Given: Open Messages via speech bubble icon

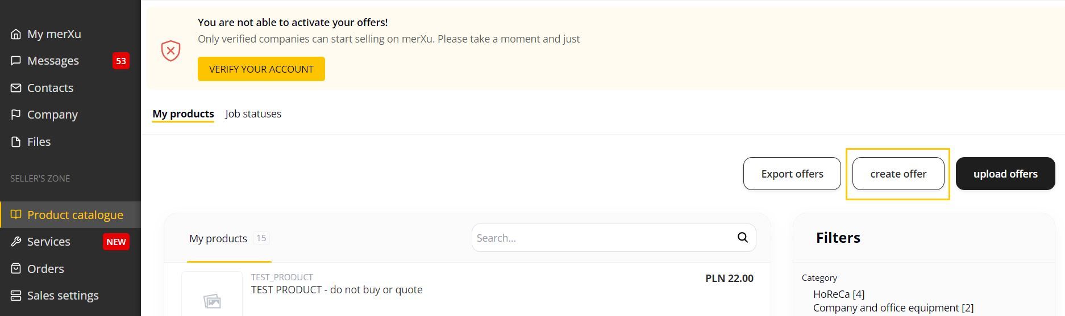Looking at the screenshot, I should [x=16, y=61].
